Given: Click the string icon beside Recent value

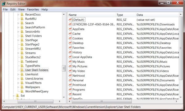Looking at the screenshot, I should point(70,94).
